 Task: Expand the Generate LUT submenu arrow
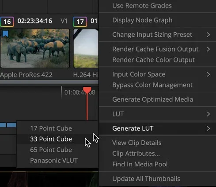pos(208,128)
